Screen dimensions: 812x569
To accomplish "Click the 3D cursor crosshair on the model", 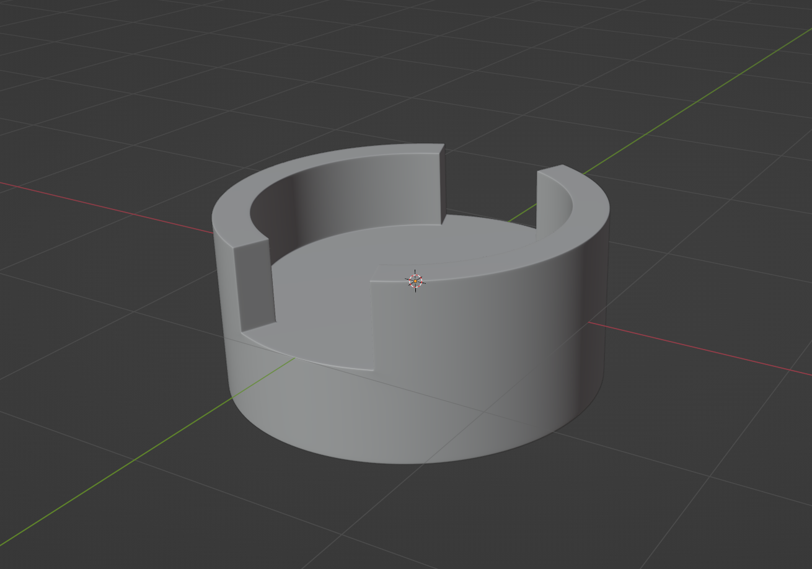I will [x=415, y=281].
